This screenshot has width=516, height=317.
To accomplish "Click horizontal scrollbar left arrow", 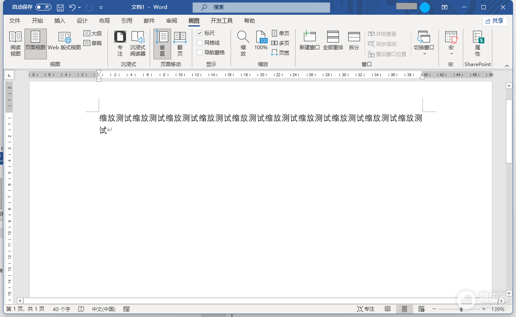I will point(20,301).
